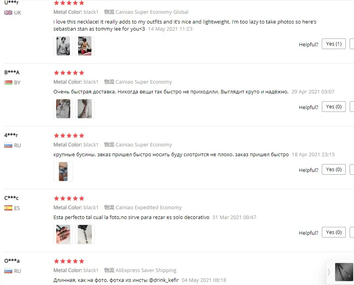Click the Belarus flag icon next to BY
Image resolution: width=354 pixels, height=285 pixels.
8,82
